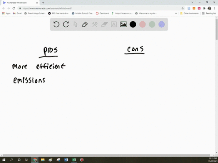Select the pointer cursor tool
Image resolution: width=218 pixels, height=163 pixels.
[75, 24]
